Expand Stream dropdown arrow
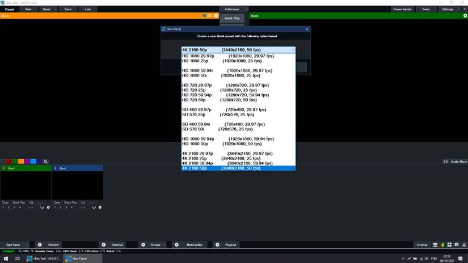Viewport: 468px width, 263px height. [x=165, y=245]
